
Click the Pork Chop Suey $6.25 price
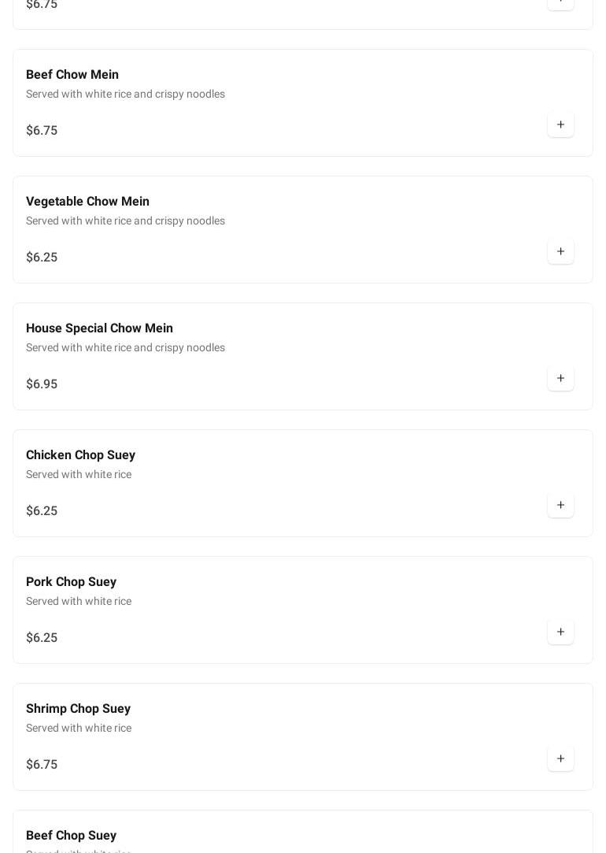pos(42,638)
